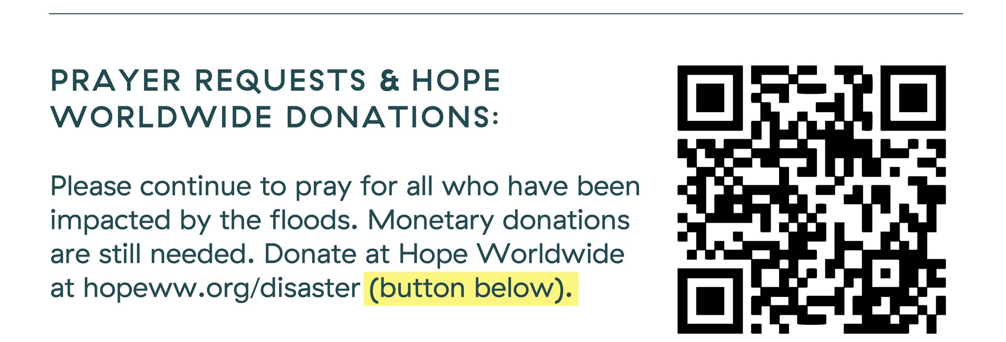Click the phrase 'who have been'
Viewport: 1006px width, 342px height.
(541, 186)
